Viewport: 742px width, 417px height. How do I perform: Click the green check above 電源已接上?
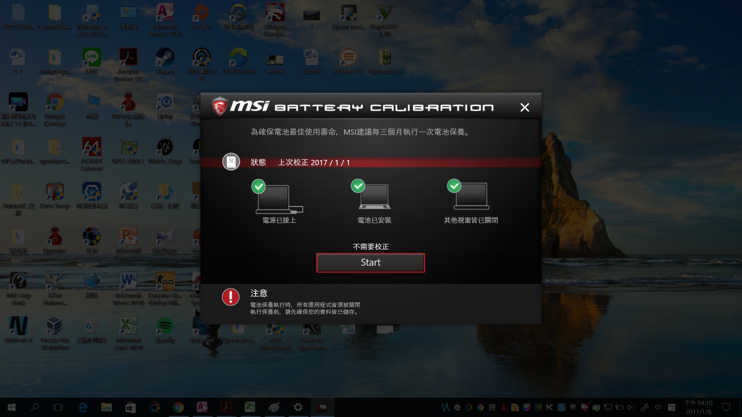[x=258, y=186]
